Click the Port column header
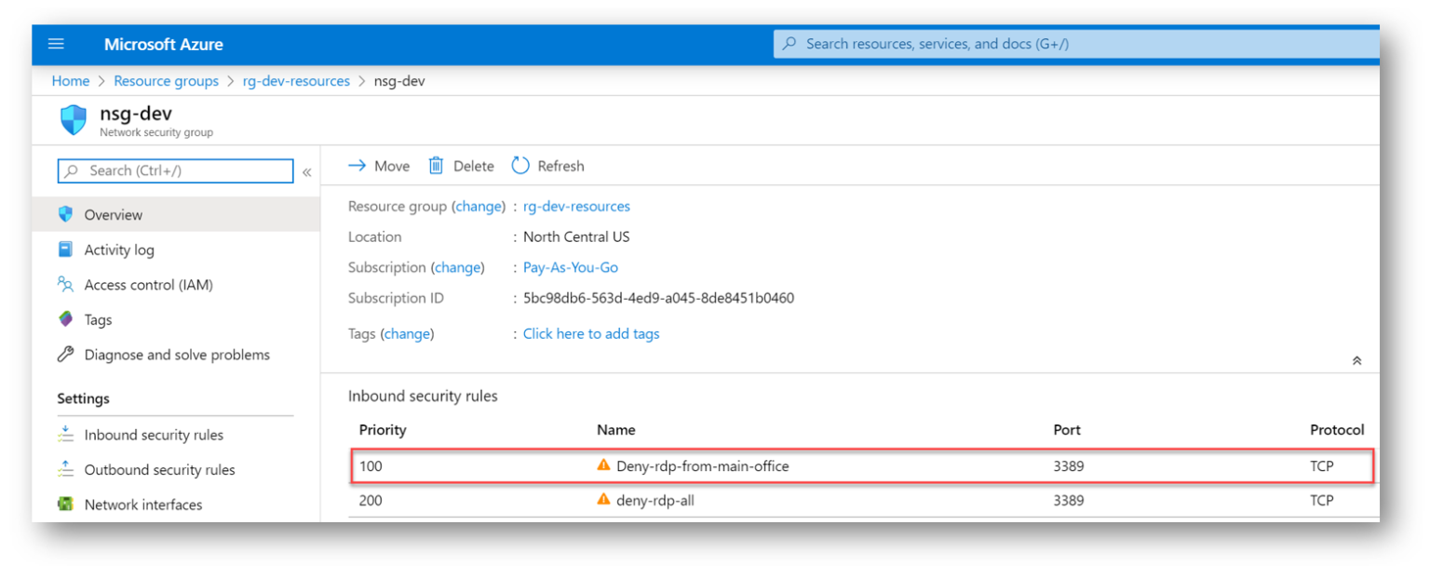Viewport: 1430px width, 566px height. click(1067, 430)
